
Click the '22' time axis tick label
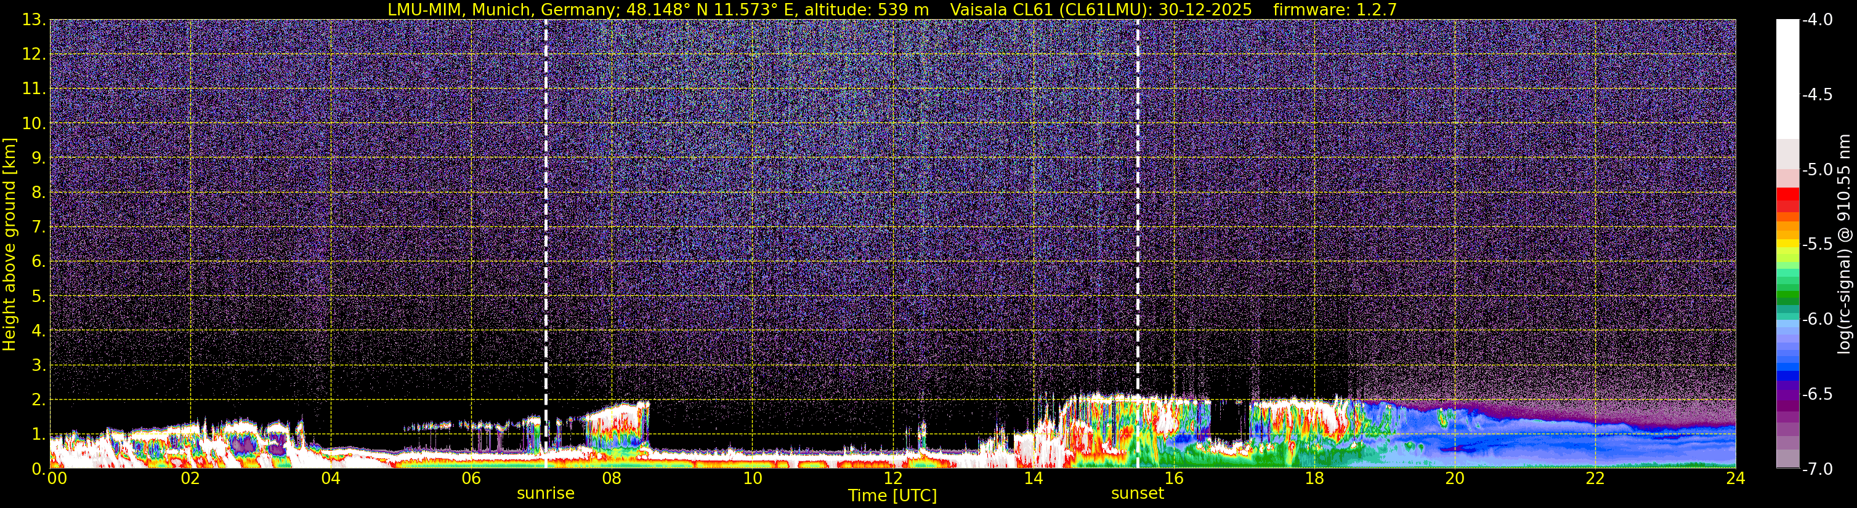(x=1596, y=478)
